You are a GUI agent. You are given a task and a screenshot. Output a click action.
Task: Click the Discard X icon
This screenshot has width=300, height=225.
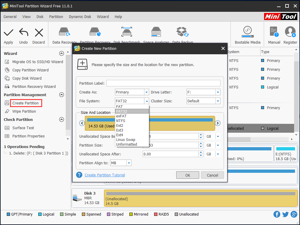tap(39, 33)
